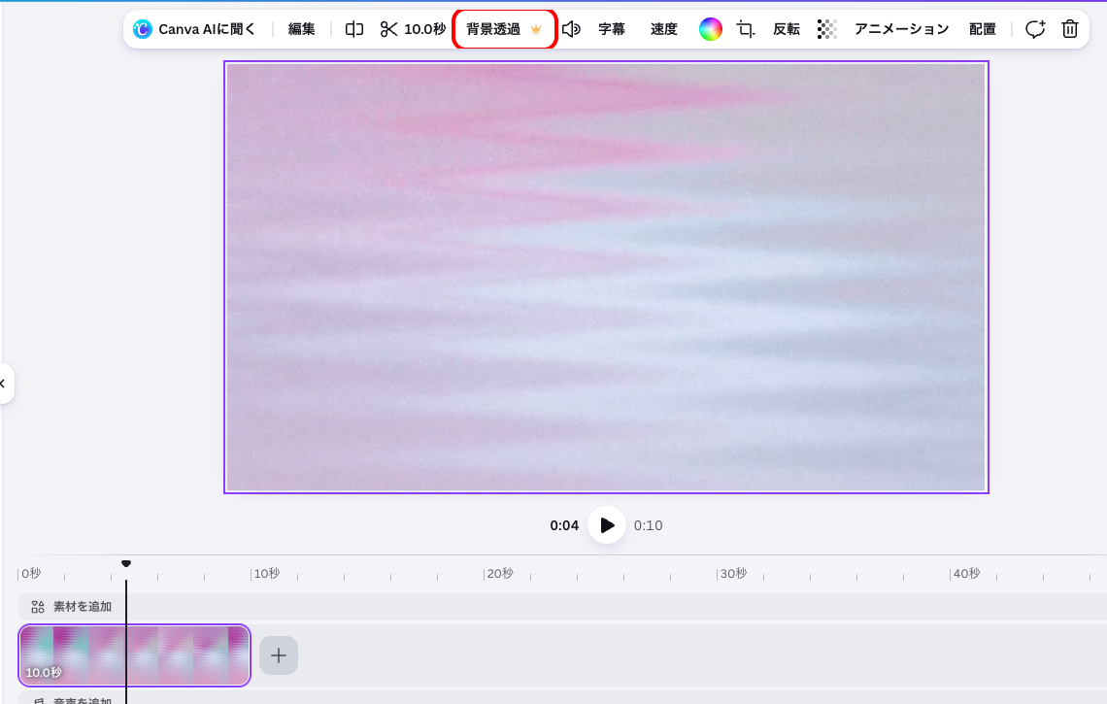Open the 字幕 captions option

[x=612, y=29]
